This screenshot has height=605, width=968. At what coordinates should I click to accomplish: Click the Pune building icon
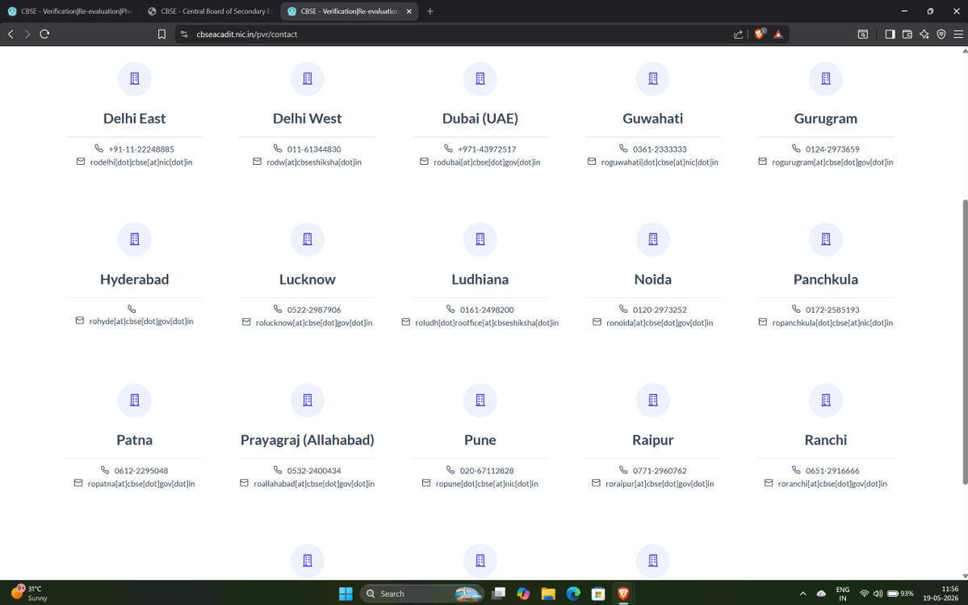pos(480,400)
